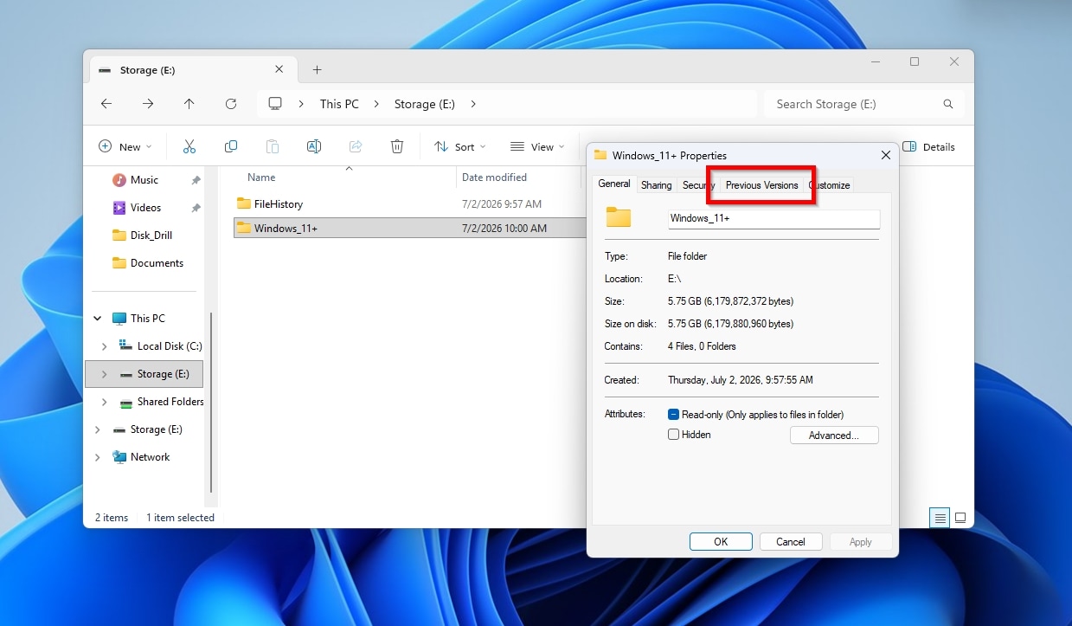1072x626 pixels.
Task: Open the Sort dropdown menu
Action: point(460,147)
